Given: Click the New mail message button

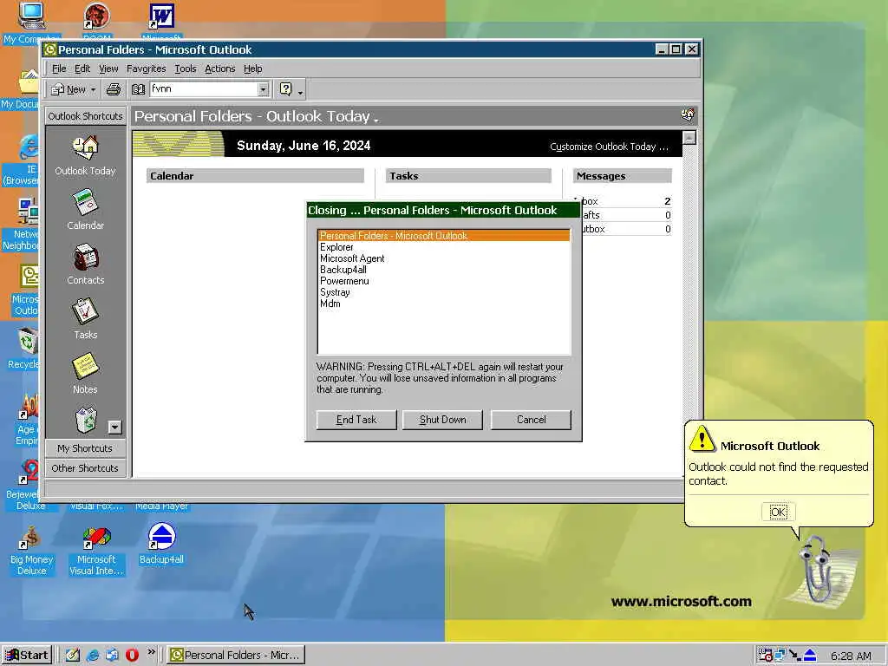Looking at the screenshot, I should [69, 89].
